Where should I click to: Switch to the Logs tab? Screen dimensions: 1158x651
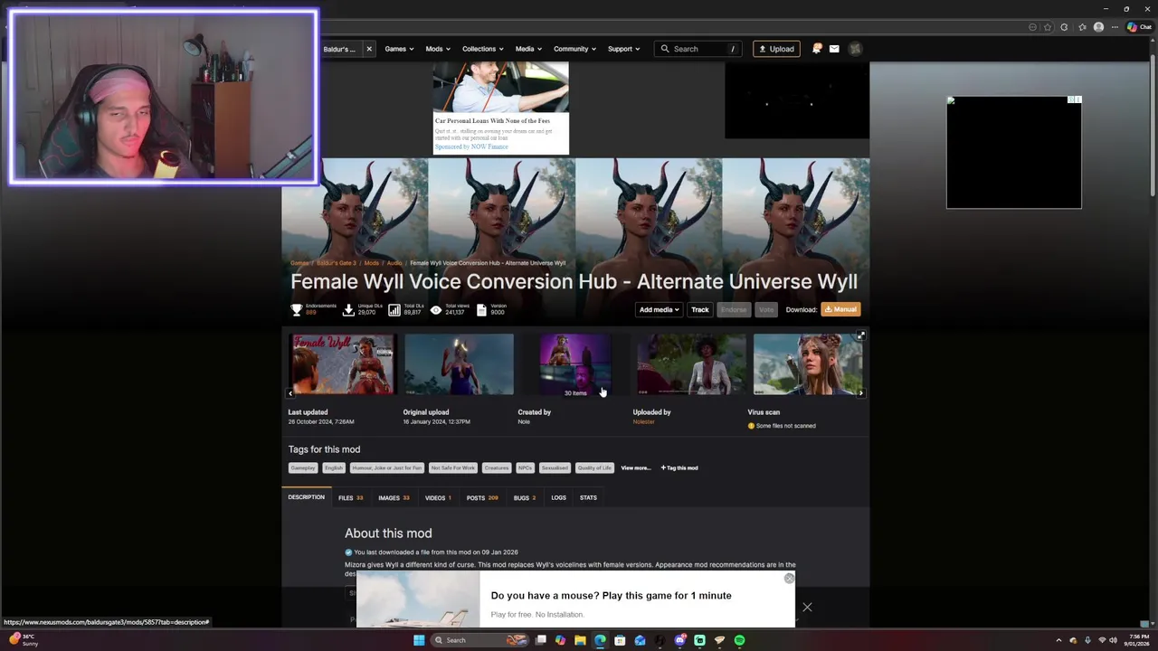[558, 498]
